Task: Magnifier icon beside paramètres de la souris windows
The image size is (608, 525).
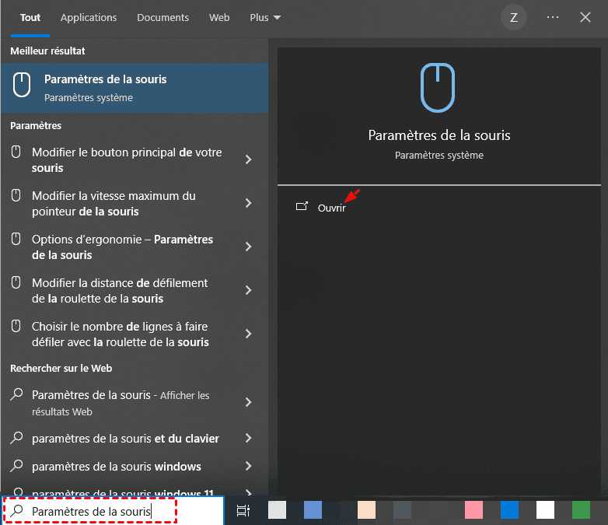Action: click(x=16, y=466)
